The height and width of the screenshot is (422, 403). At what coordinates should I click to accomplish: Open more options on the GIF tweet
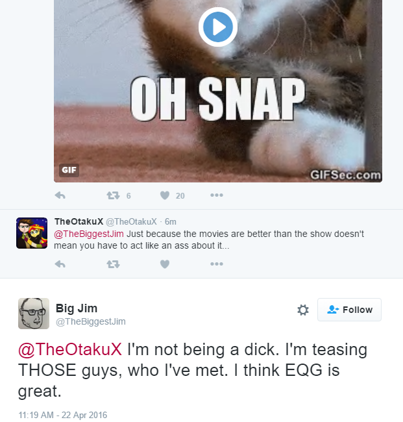click(x=217, y=195)
